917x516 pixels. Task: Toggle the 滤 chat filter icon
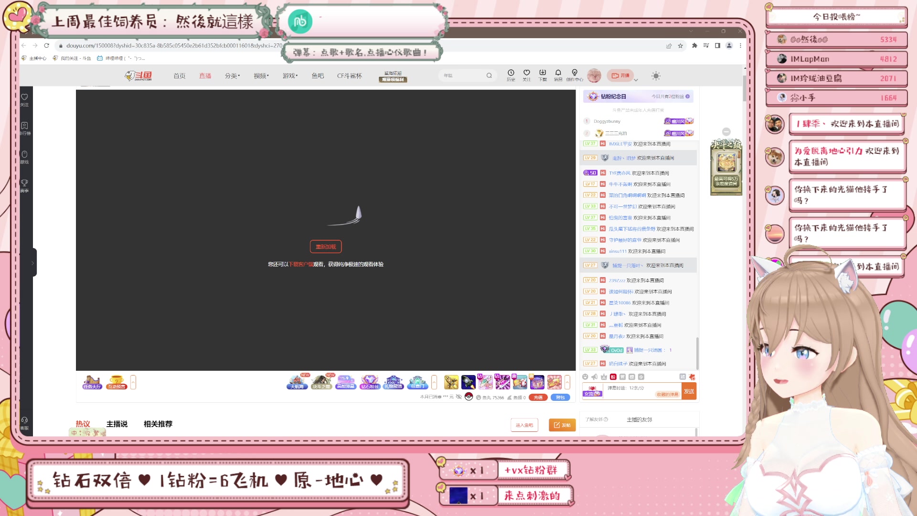tap(682, 377)
